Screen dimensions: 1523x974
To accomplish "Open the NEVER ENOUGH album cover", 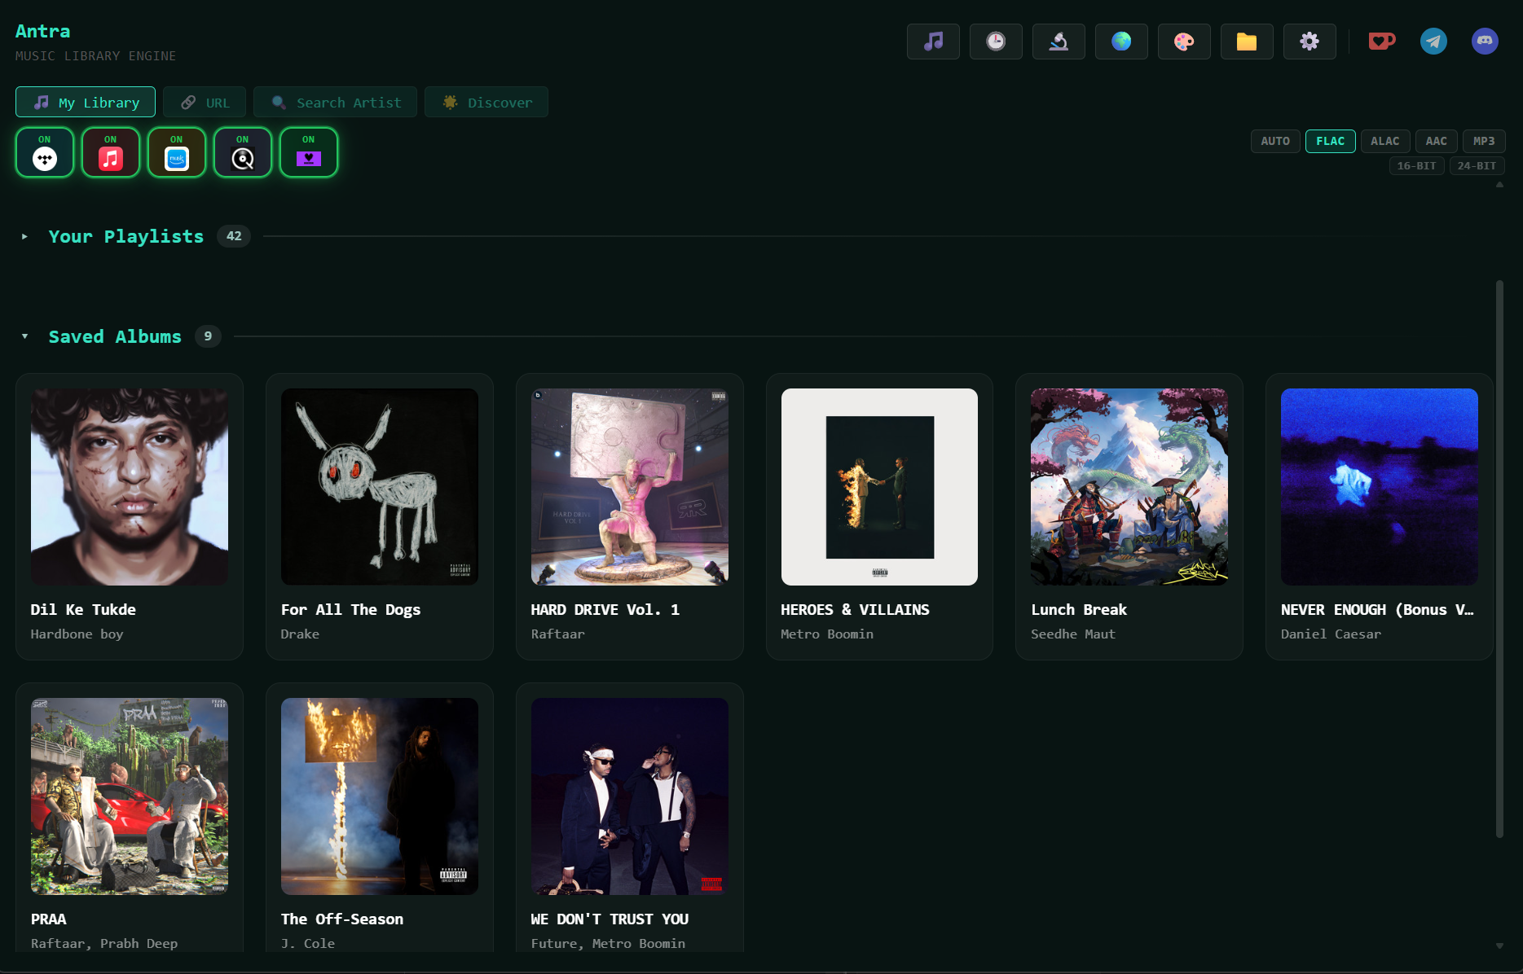I will (1380, 487).
